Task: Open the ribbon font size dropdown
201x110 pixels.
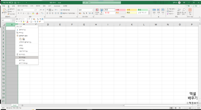Action: point(39,10)
